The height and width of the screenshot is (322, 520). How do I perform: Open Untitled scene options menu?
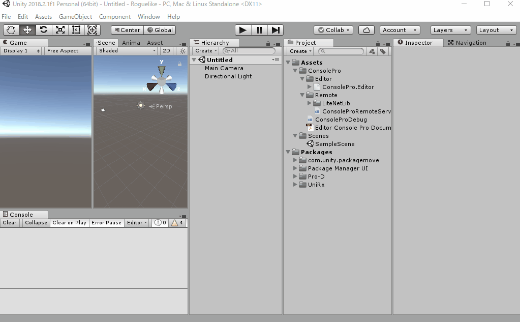(x=276, y=60)
